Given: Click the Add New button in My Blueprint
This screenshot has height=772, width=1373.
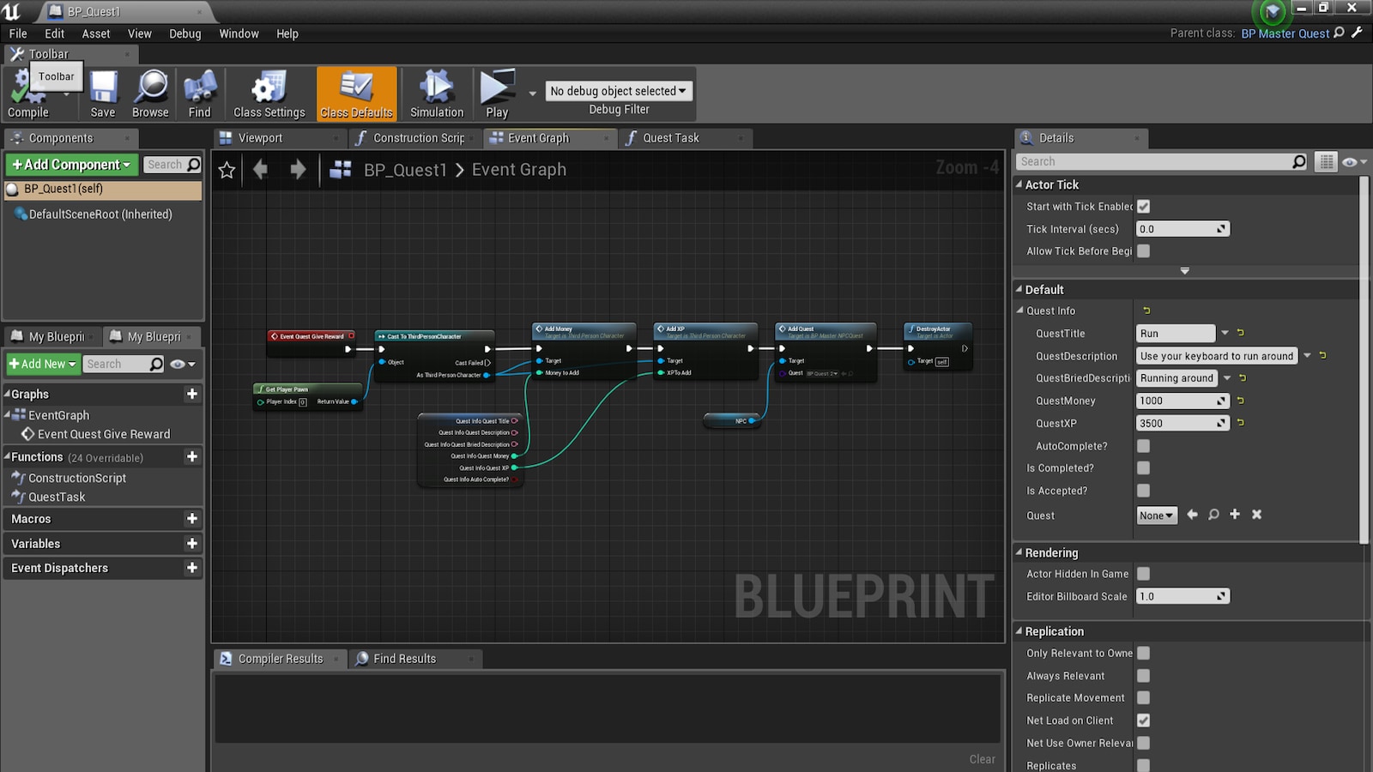Looking at the screenshot, I should pyautogui.click(x=42, y=364).
